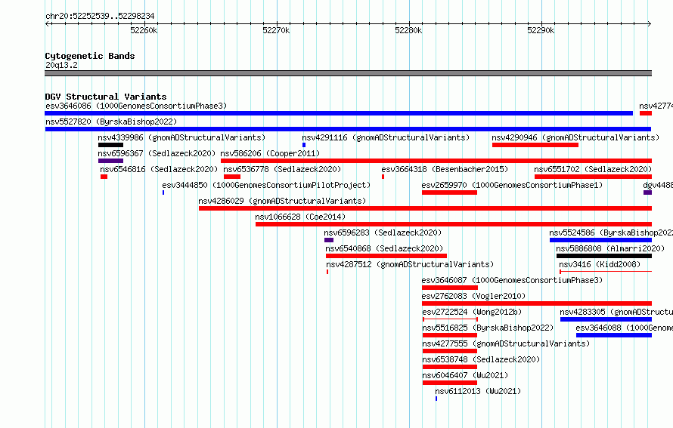Select the red nsv1066628 variant bar

pyautogui.click(x=454, y=224)
